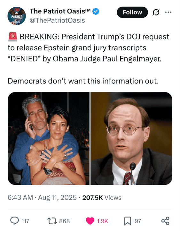Click the 6:43 AM Aug 11, 2025 timestamp
180x231 pixels.
42,197
